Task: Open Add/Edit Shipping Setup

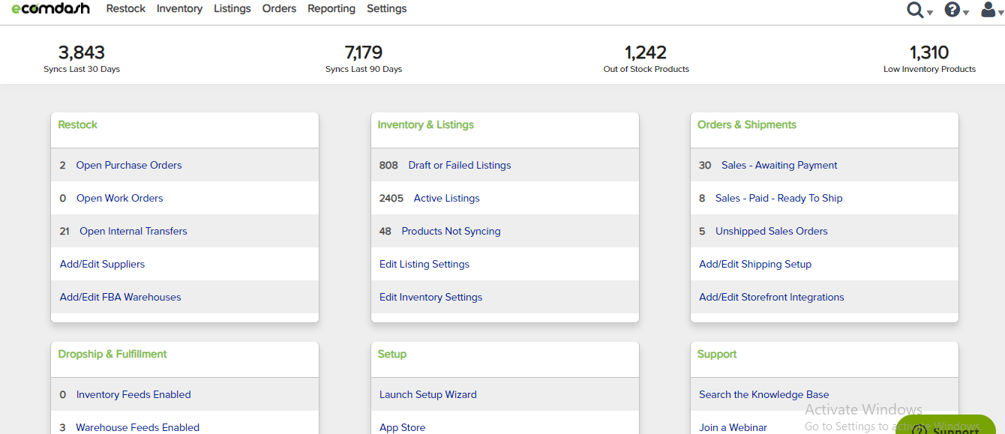Action: tap(755, 264)
